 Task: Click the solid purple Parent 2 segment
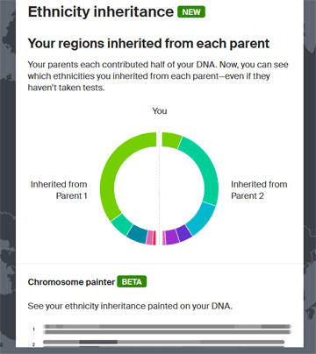coord(172,237)
